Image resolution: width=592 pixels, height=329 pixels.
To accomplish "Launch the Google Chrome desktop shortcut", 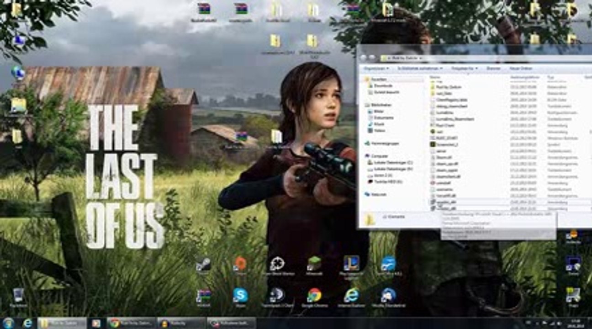I will pos(314,297).
